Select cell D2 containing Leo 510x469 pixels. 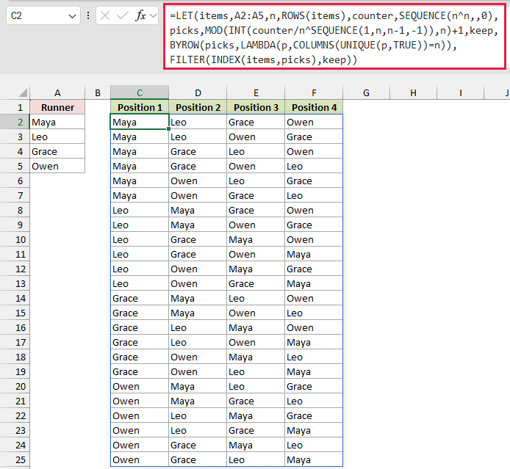pyautogui.click(x=198, y=122)
